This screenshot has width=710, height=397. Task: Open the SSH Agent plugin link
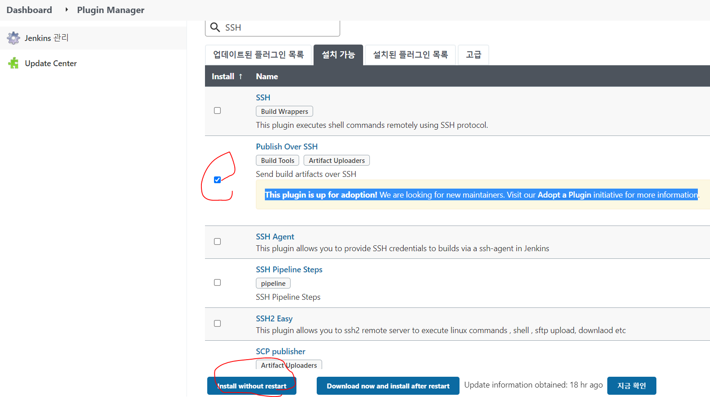275,237
